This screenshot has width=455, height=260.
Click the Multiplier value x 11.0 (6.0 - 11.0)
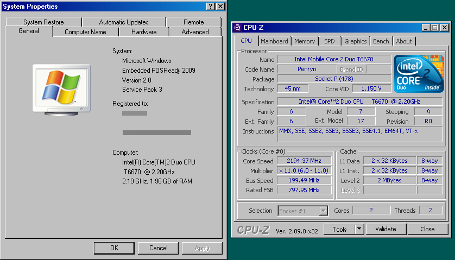point(304,170)
